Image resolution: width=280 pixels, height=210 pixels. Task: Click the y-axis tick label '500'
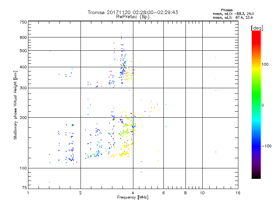coord(23,51)
